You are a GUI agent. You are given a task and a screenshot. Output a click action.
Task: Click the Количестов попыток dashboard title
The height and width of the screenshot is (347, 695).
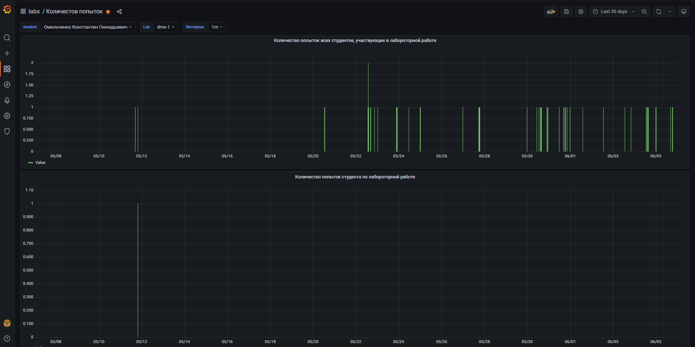74,12
